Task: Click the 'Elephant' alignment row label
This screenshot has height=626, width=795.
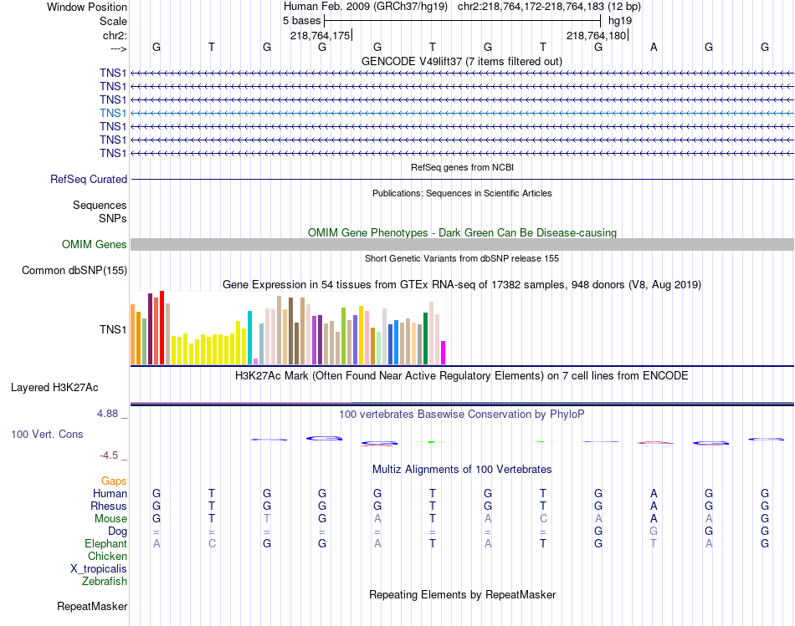Action: (106, 543)
